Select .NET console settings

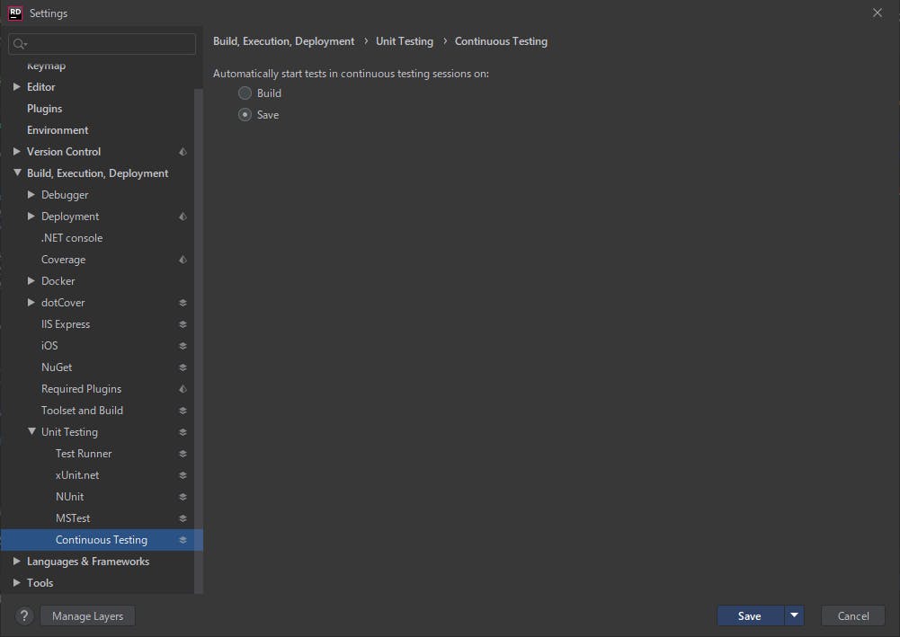[72, 238]
